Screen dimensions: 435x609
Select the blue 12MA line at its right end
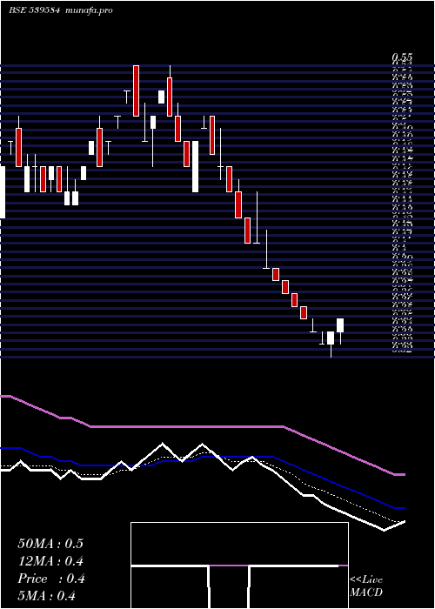pos(400,508)
